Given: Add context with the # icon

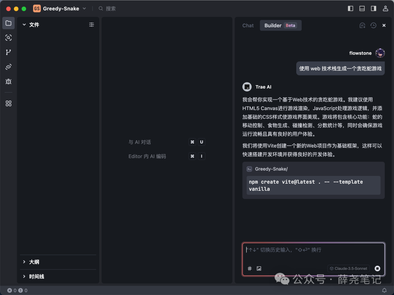Looking at the screenshot, I should [250, 268].
